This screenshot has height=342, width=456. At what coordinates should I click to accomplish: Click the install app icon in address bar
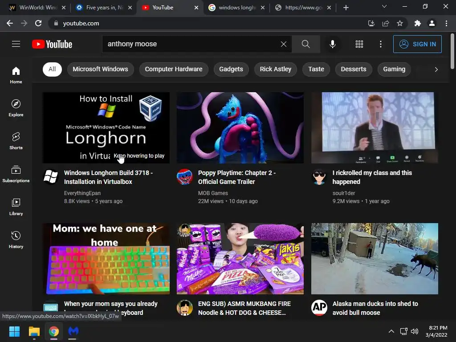[371, 23]
